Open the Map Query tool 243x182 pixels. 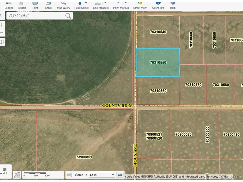(63, 5)
